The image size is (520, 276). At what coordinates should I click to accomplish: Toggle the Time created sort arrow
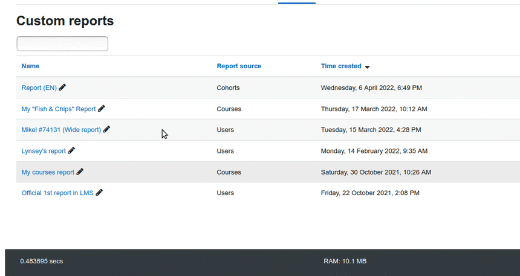tap(367, 67)
